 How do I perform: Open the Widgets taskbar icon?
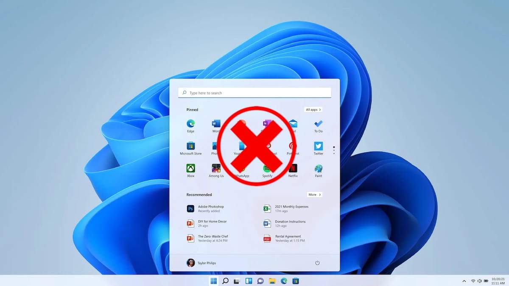pos(249,280)
